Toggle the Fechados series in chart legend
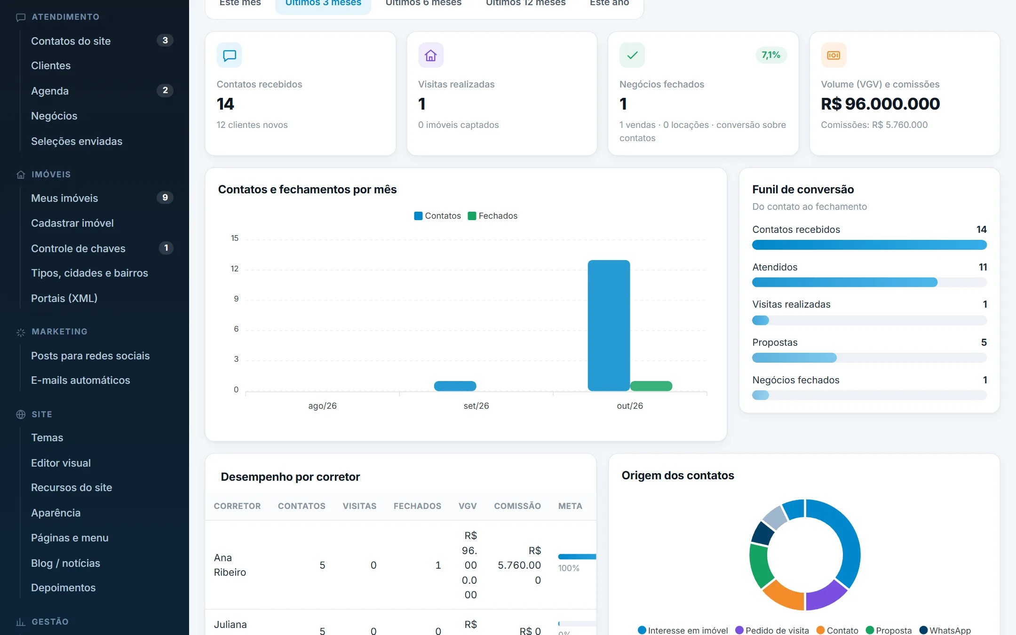Screen dimensions: 1016x635 [x=492, y=216]
